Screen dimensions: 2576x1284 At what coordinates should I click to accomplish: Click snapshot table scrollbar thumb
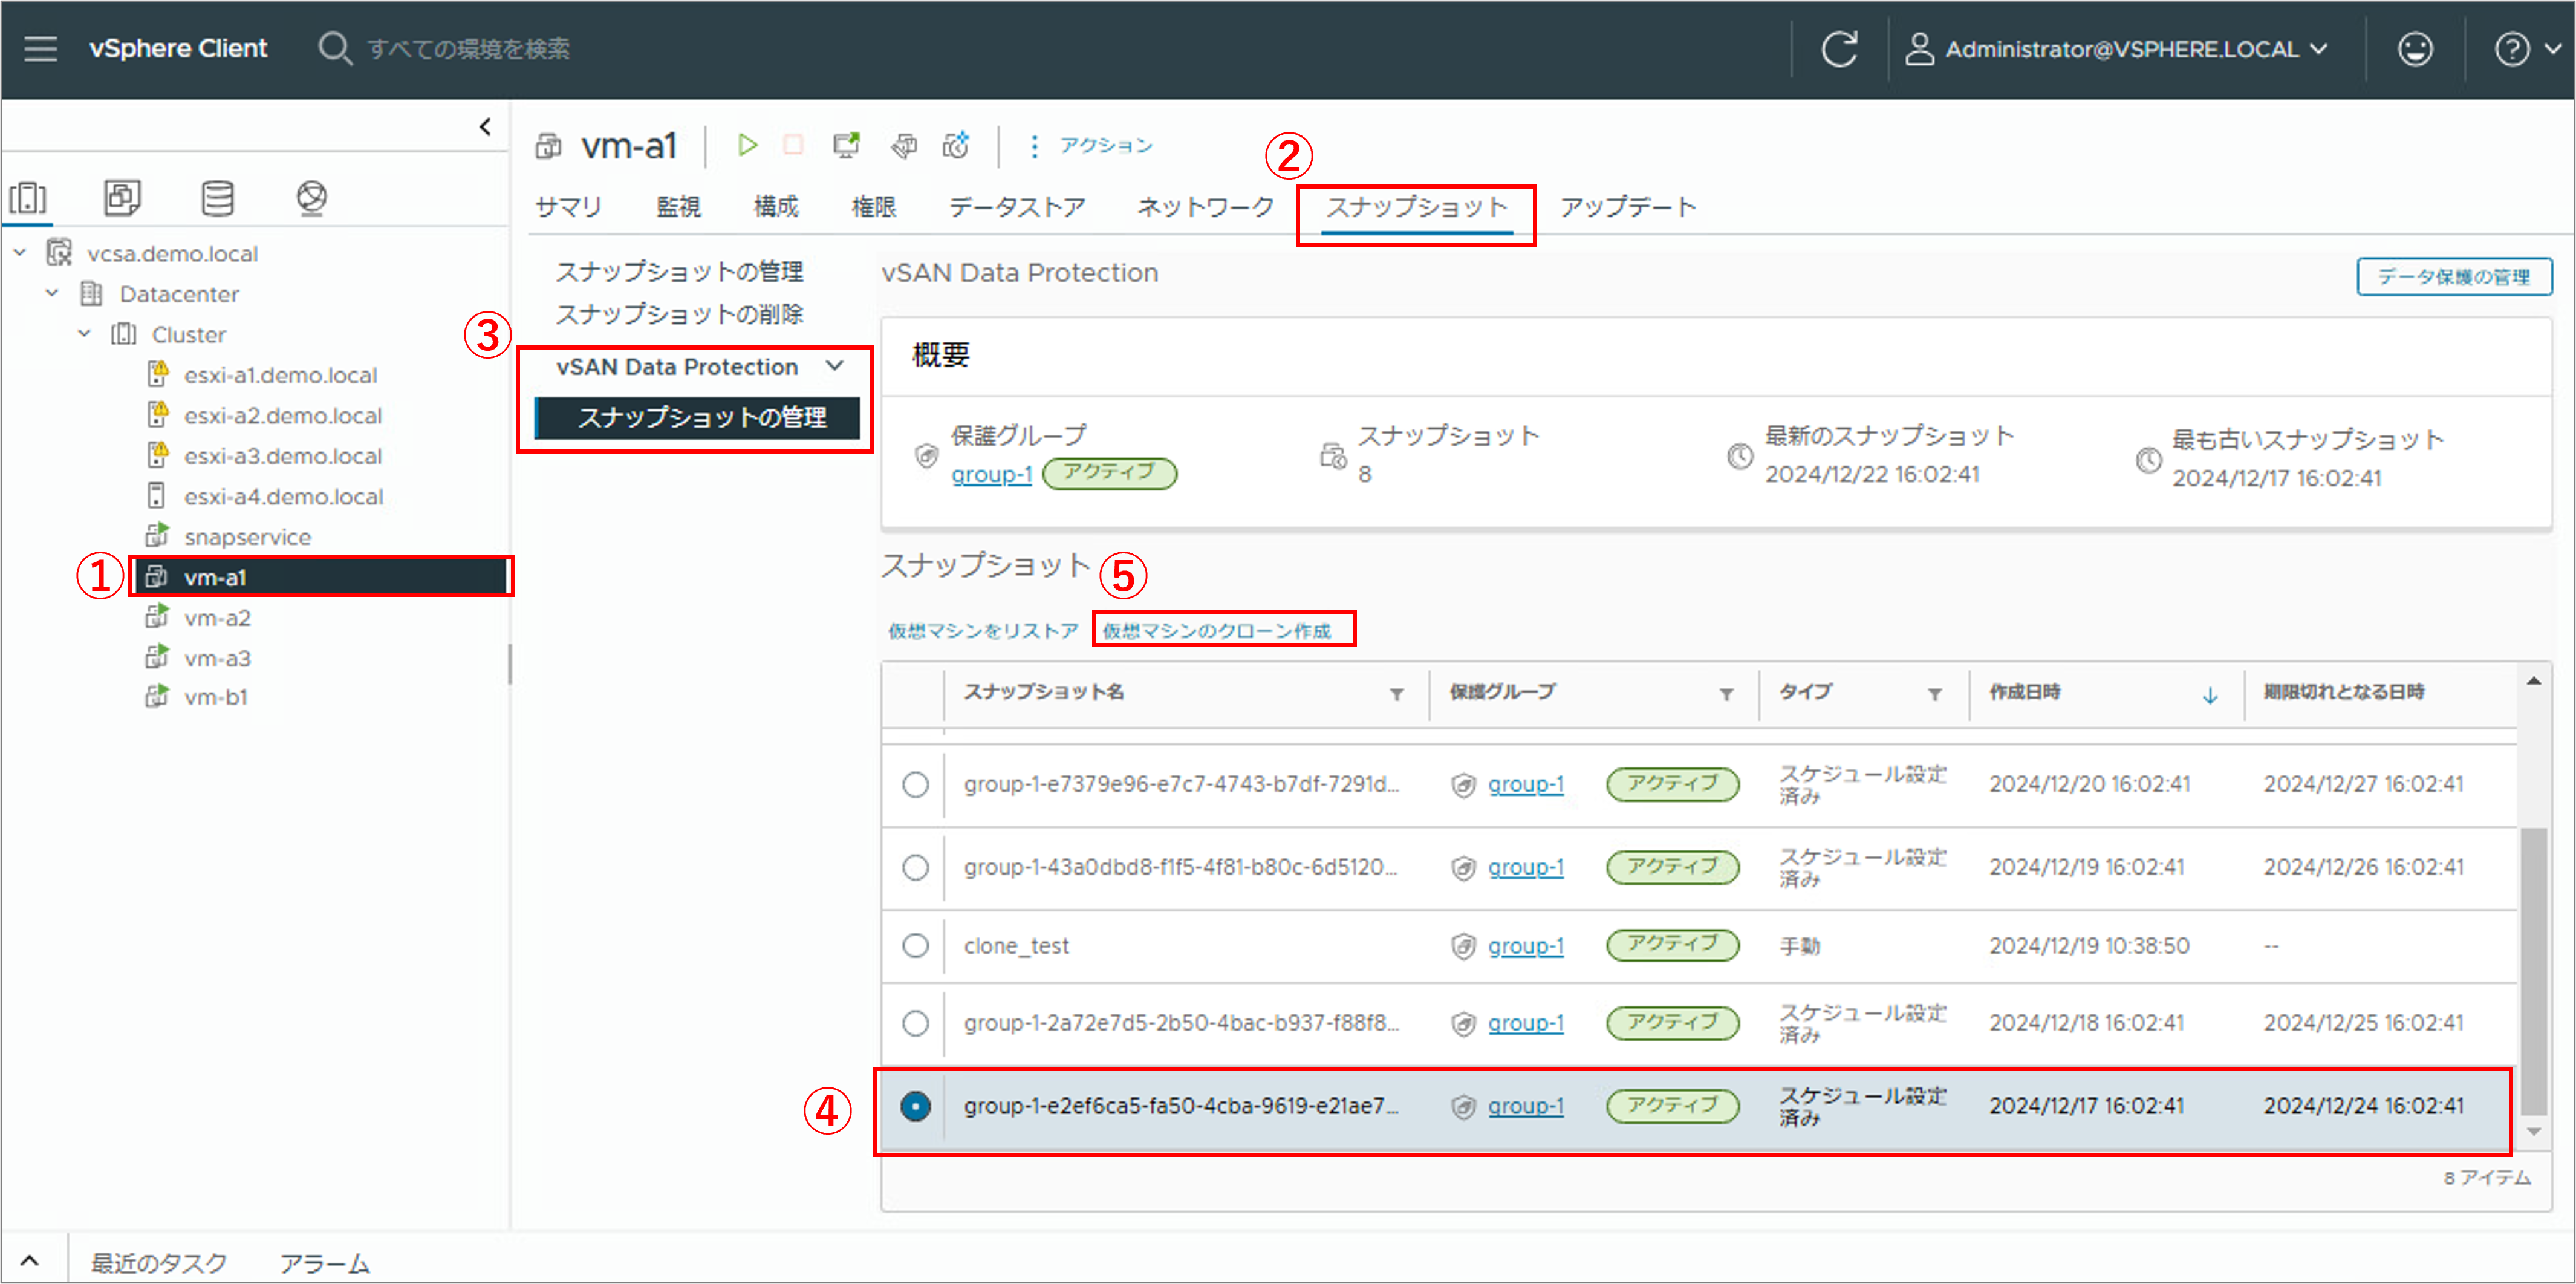coord(2533,970)
